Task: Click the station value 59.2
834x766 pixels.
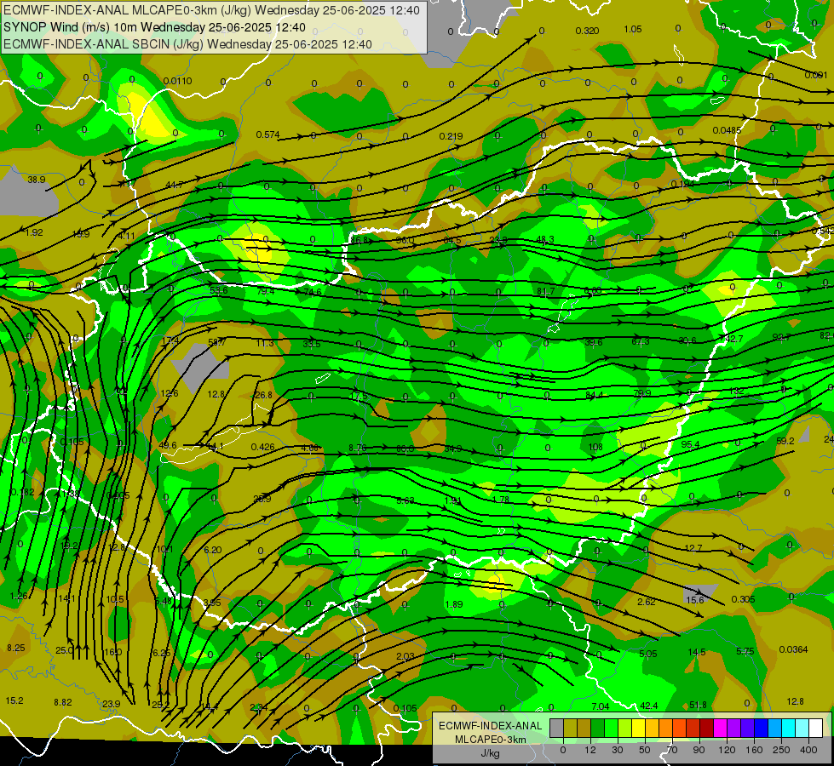Action: (x=785, y=441)
